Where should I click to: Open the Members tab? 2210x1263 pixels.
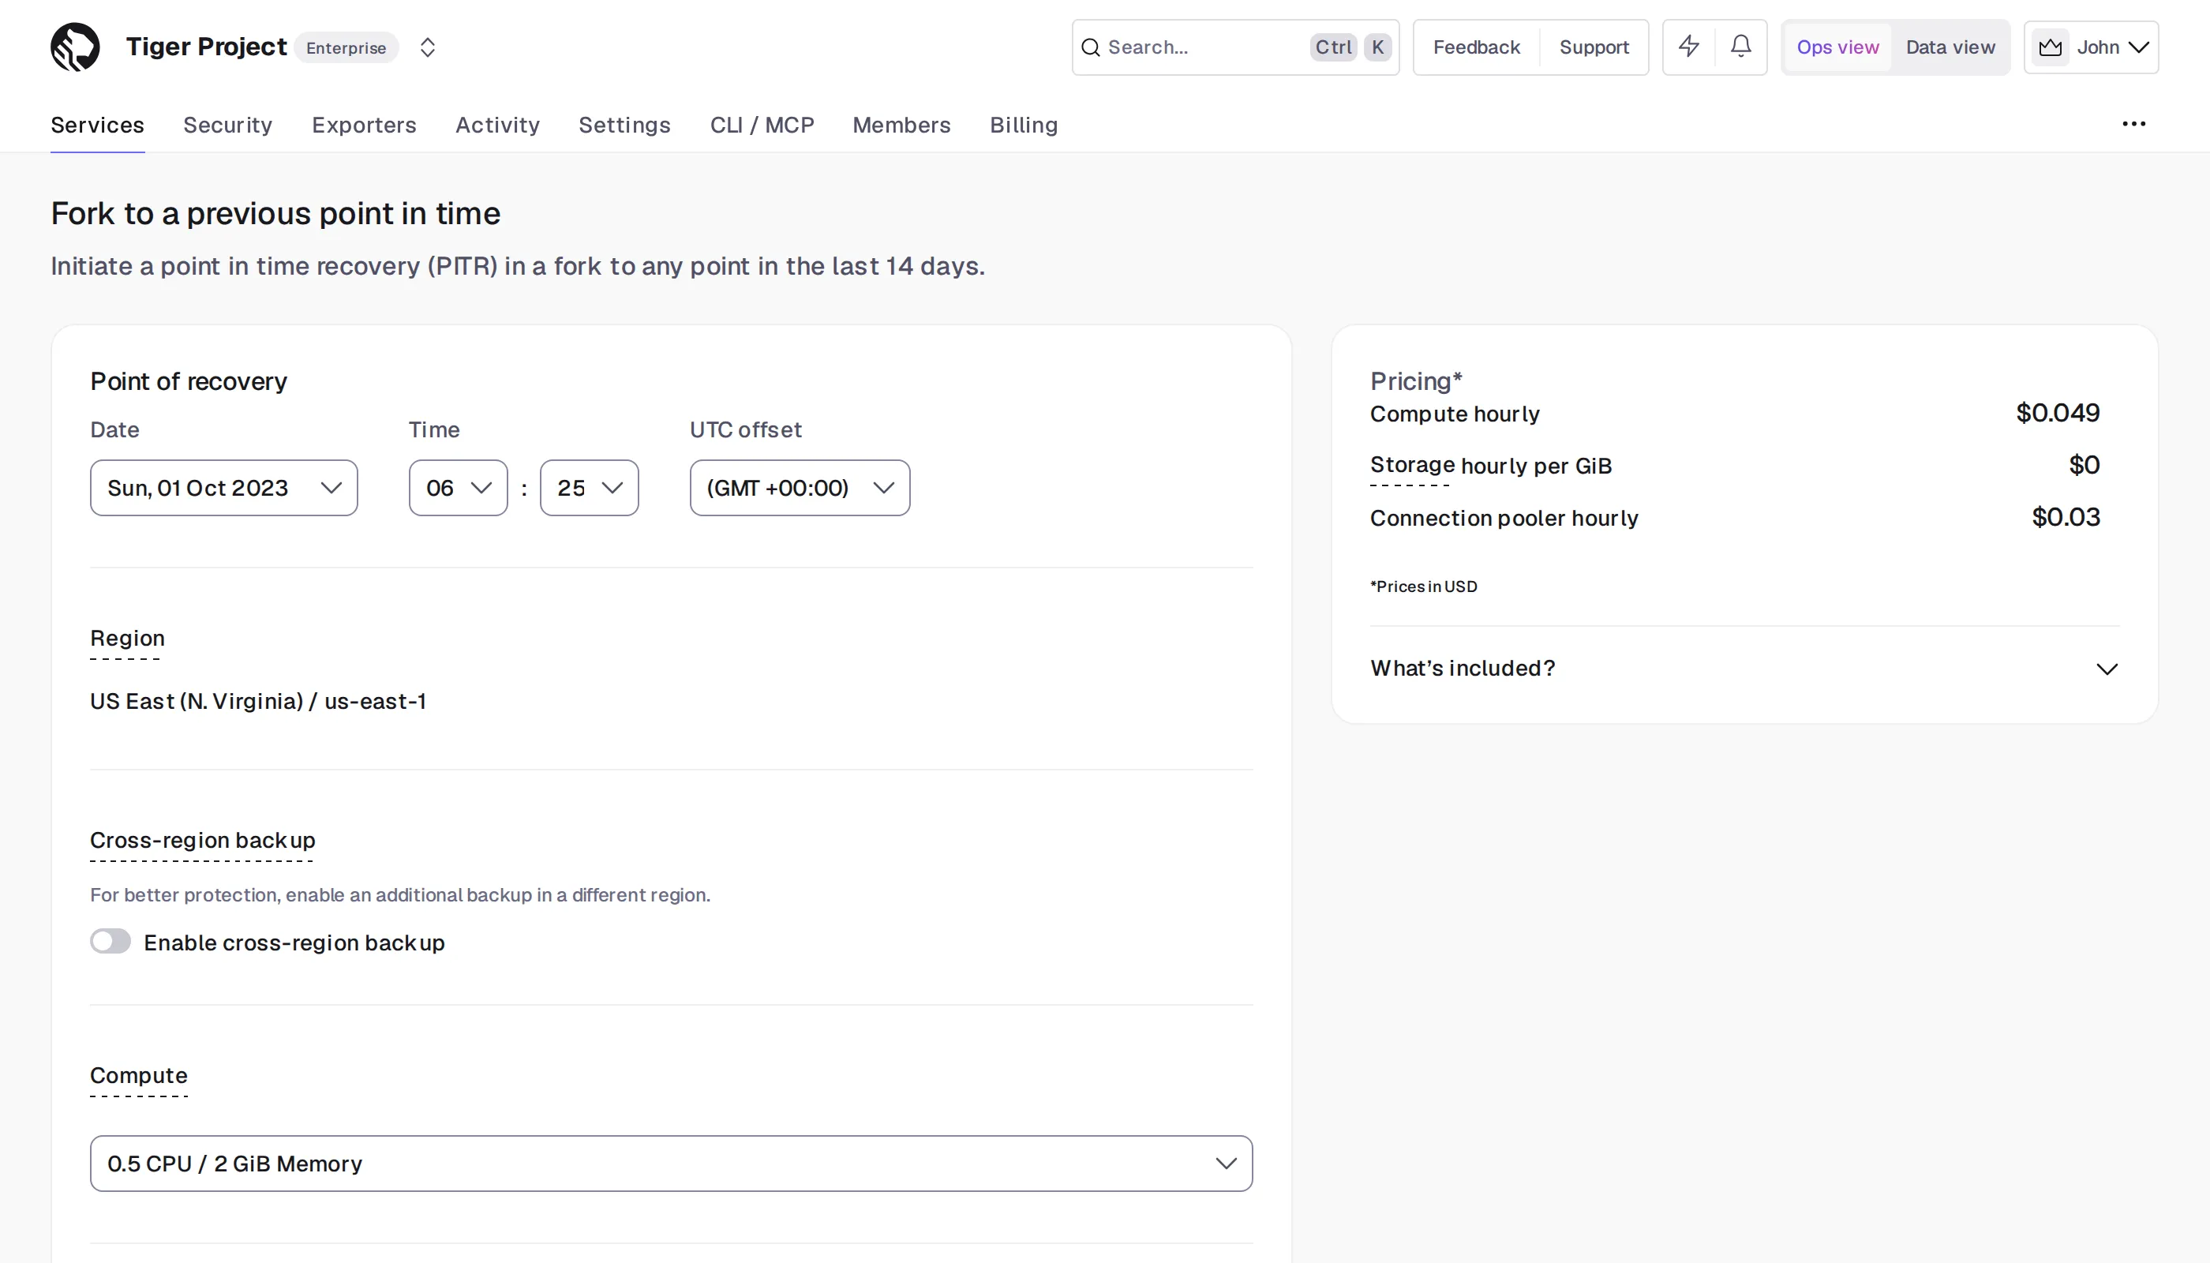point(901,125)
